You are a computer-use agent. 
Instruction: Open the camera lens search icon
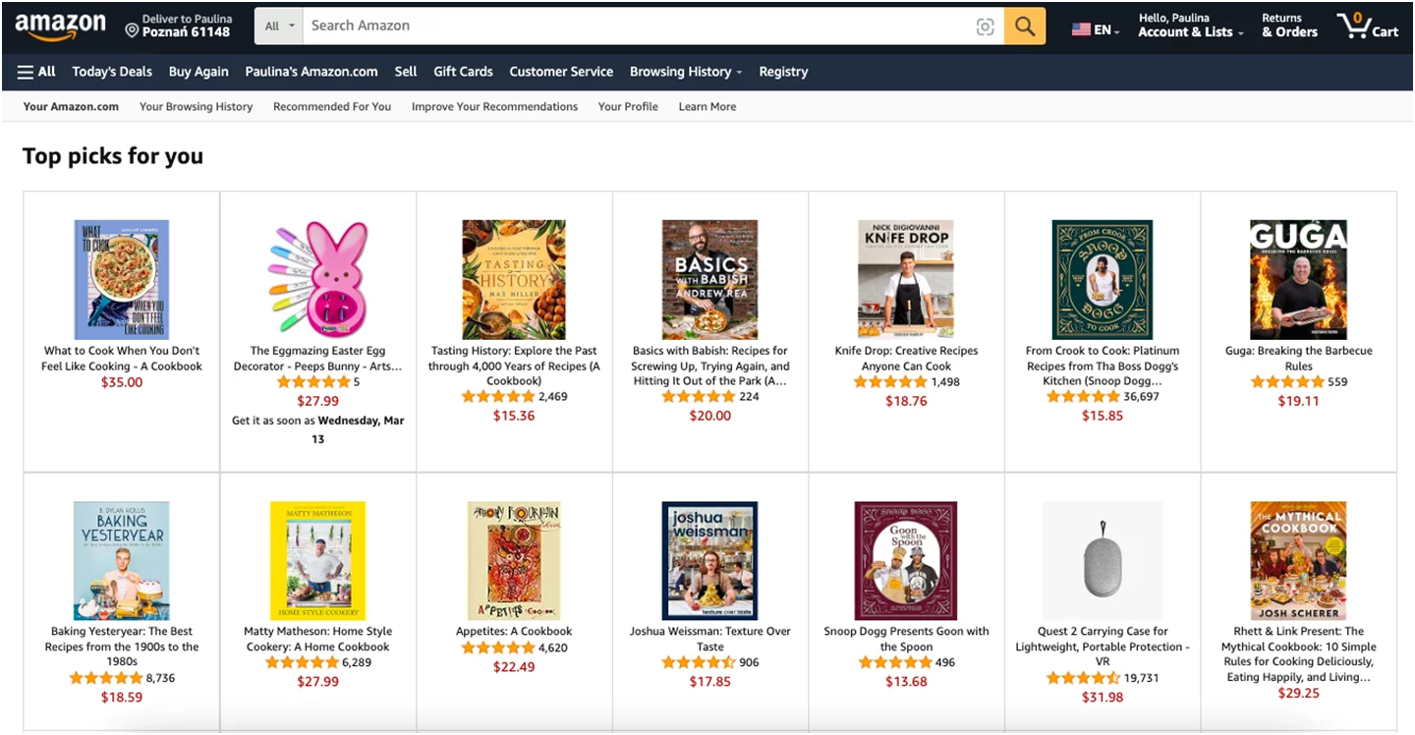coord(985,27)
